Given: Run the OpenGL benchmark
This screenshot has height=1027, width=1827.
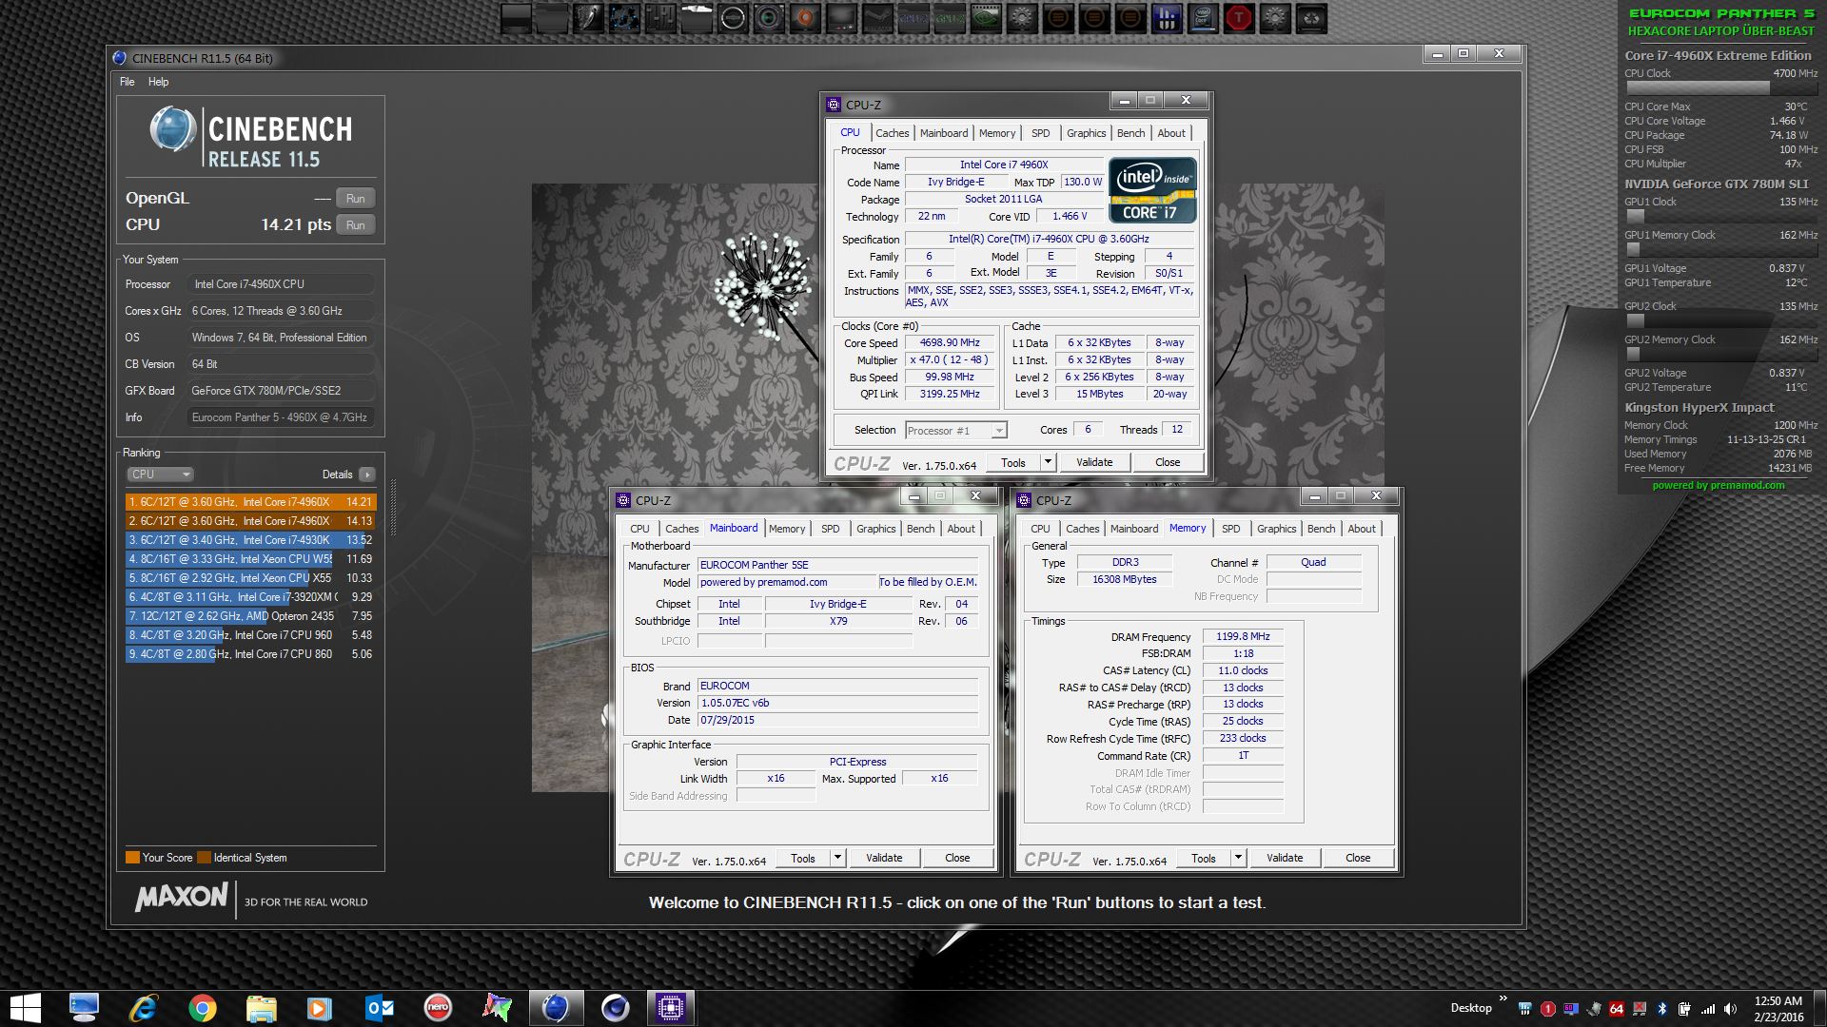Looking at the screenshot, I should click(x=355, y=199).
